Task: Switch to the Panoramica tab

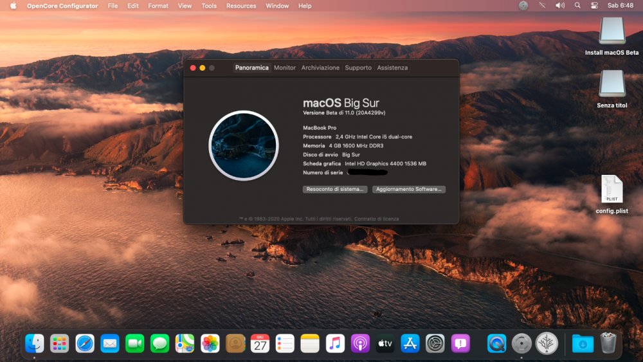Action: coord(252,68)
